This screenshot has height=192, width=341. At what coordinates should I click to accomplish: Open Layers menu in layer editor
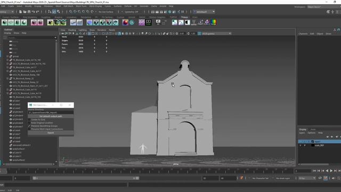302,133
